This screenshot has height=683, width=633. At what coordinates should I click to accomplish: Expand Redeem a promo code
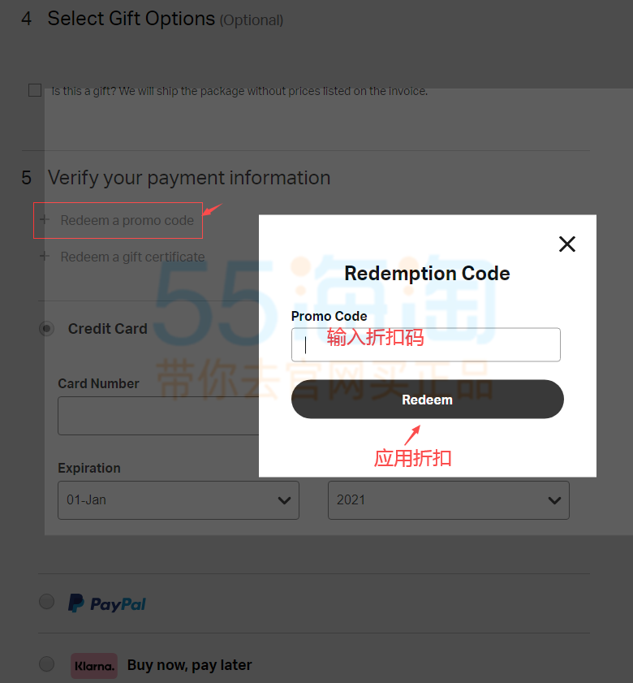[127, 220]
